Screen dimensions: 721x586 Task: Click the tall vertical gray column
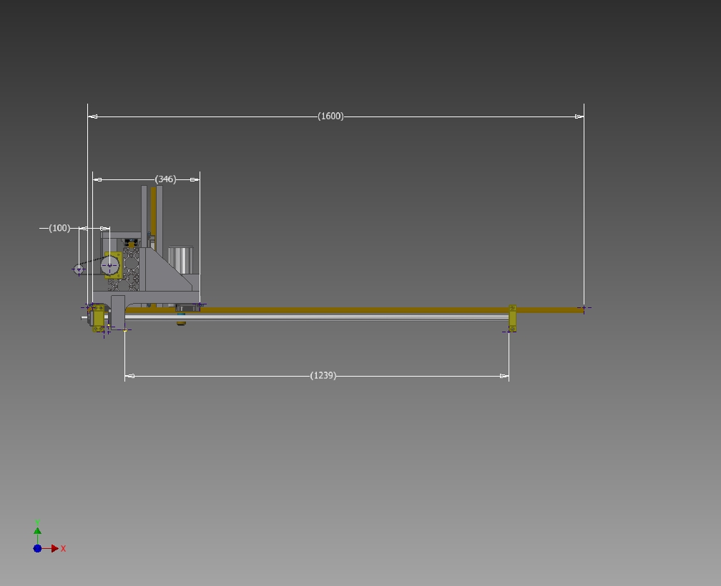coord(144,214)
